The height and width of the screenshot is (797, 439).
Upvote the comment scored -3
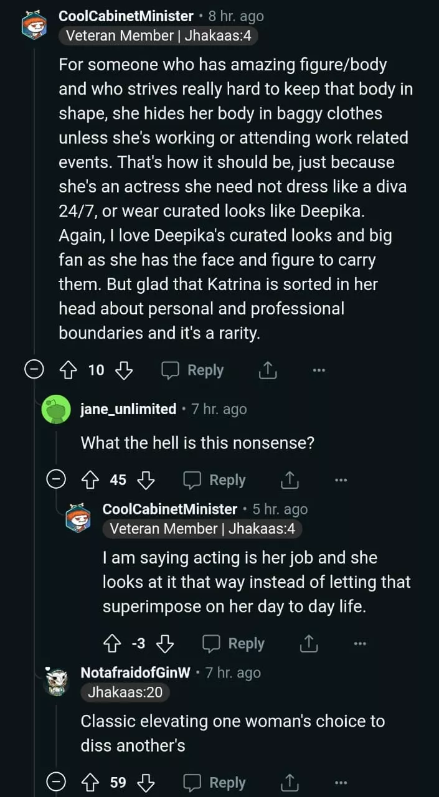pyautogui.click(x=111, y=644)
